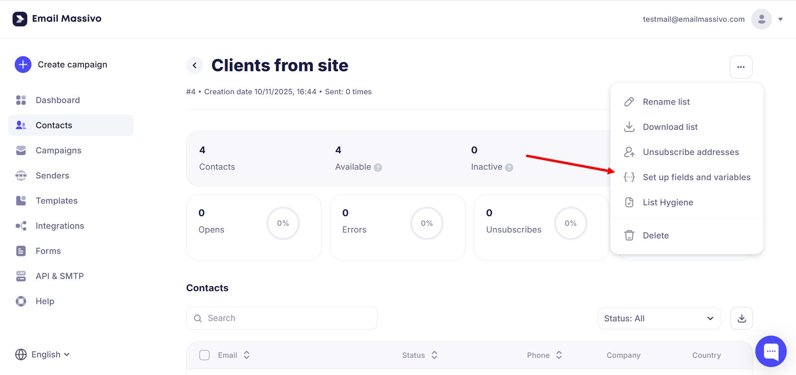The width and height of the screenshot is (796, 375).
Task: Select Set up fields and variables
Action: coord(696,177)
